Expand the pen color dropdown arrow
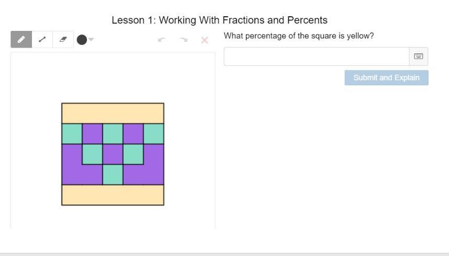The width and height of the screenshot is (449, 256). tap(91, 39)
